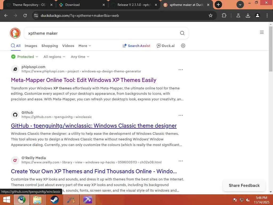Launch Steam from the taskbar
Screen dimensions: 273x205
(x=54, y=200)
